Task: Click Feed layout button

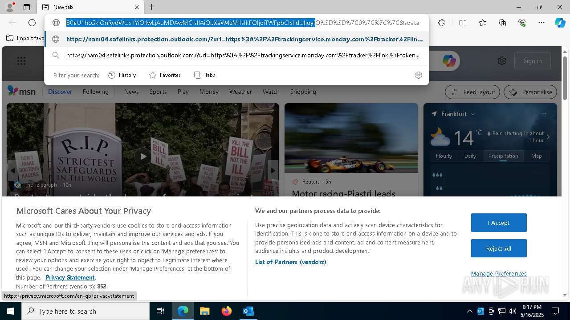Action: pyautogui.click(x=473, y=92)
